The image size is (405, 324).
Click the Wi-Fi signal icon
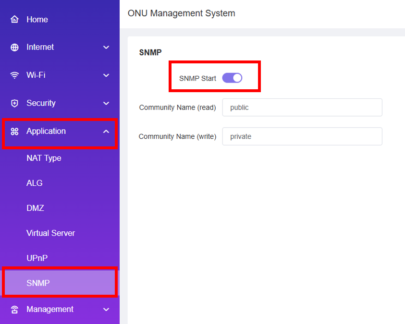pyautogui.click(x=14, y=75)
